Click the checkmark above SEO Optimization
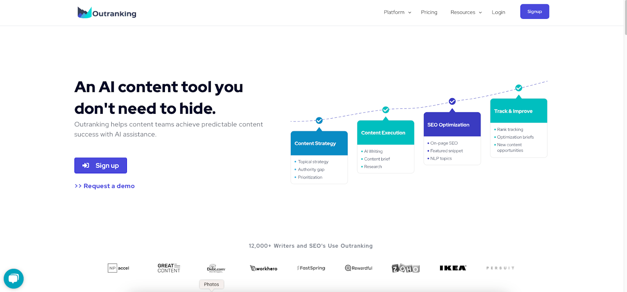The height and width of the screenshot is (292, 627). (452, 101)
